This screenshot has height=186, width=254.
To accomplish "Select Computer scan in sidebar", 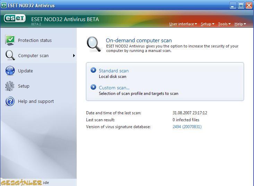I will point(39,55).
